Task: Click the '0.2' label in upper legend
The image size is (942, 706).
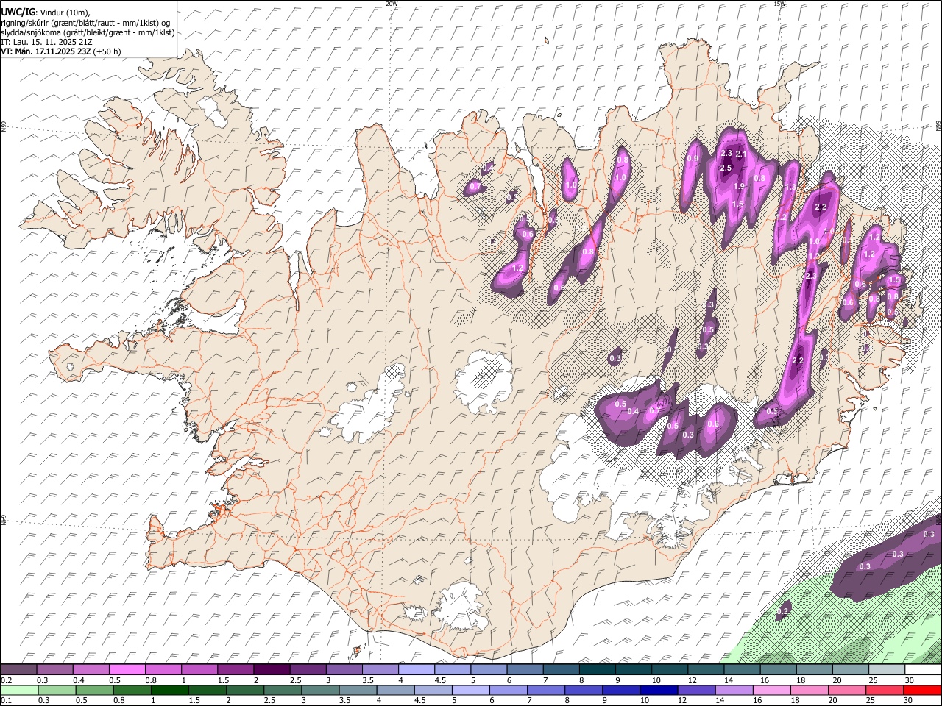Action: click(x=6, y=680)
